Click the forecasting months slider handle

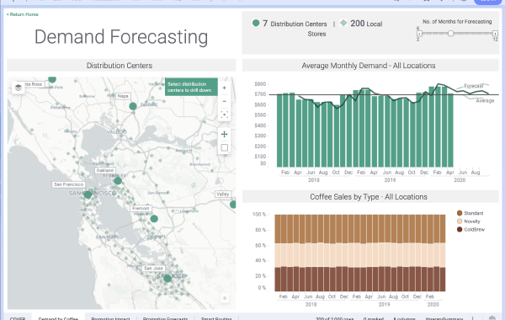(450, 33)
